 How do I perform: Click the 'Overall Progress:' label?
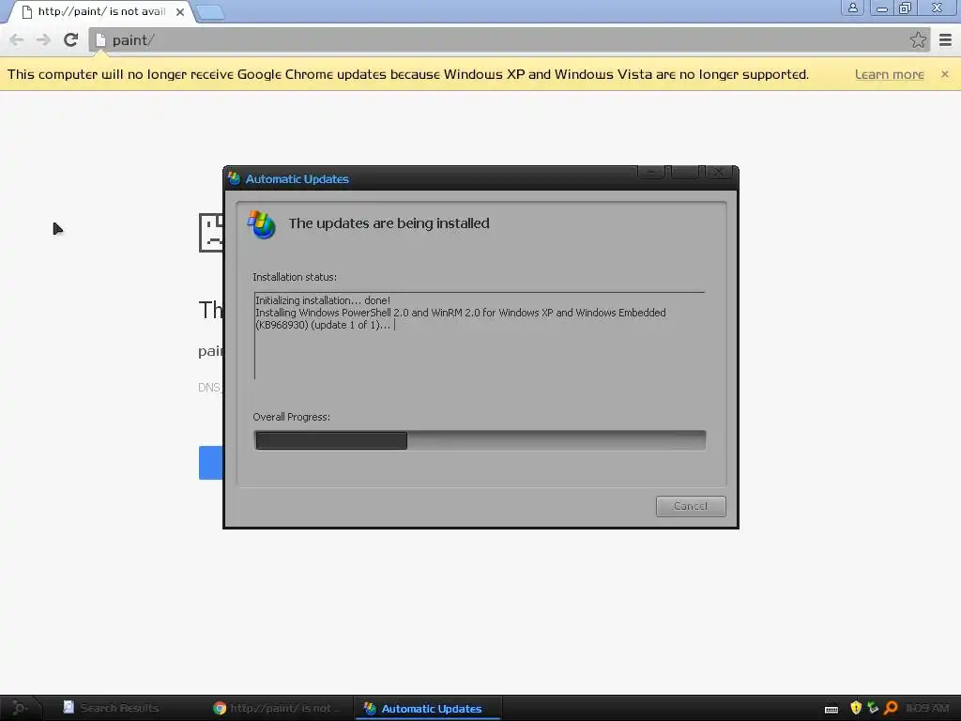(x=292, y=417)
